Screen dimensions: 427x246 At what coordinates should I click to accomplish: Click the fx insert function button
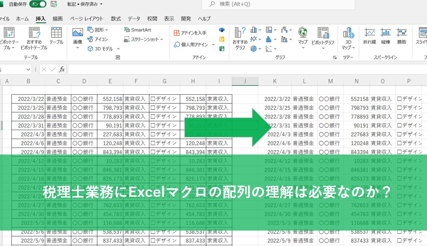point(62,70)
